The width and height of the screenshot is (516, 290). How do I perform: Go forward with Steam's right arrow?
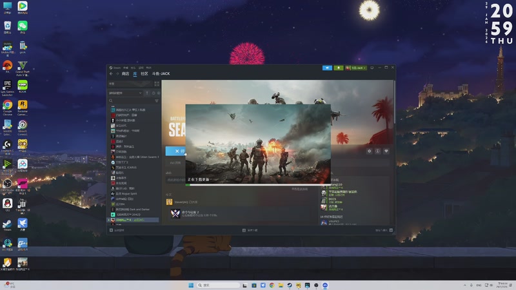pos(117,73)
